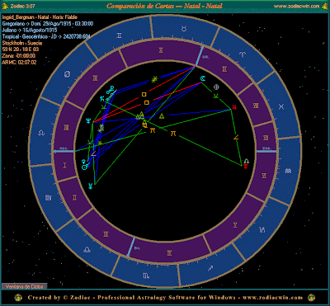This screenshot has width=330, height=306.
Task: Select house I segment in purple ring
Action: click(64, 166)
